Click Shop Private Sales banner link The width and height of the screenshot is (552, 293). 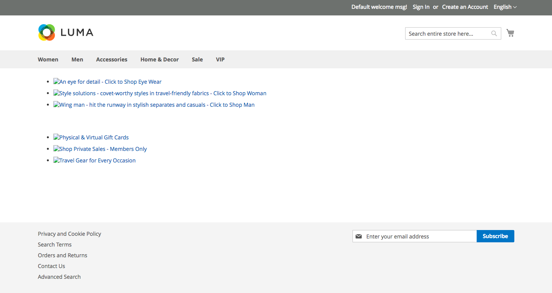100,149
